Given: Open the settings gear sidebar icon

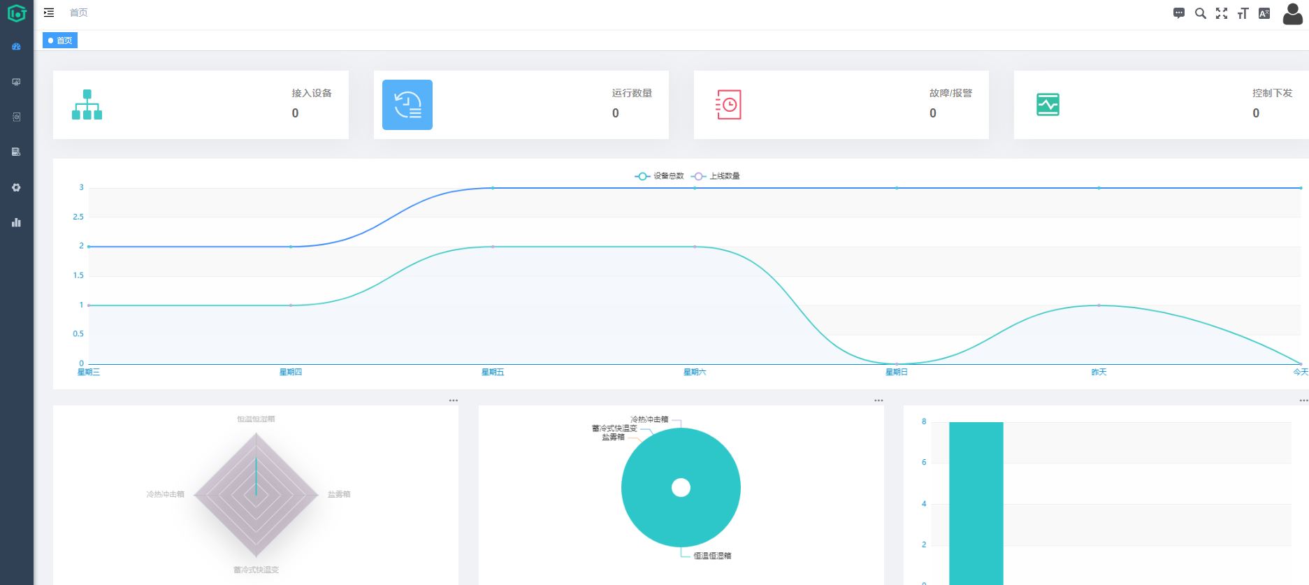Looking at the screenshot, I should (x=16, y=187).
